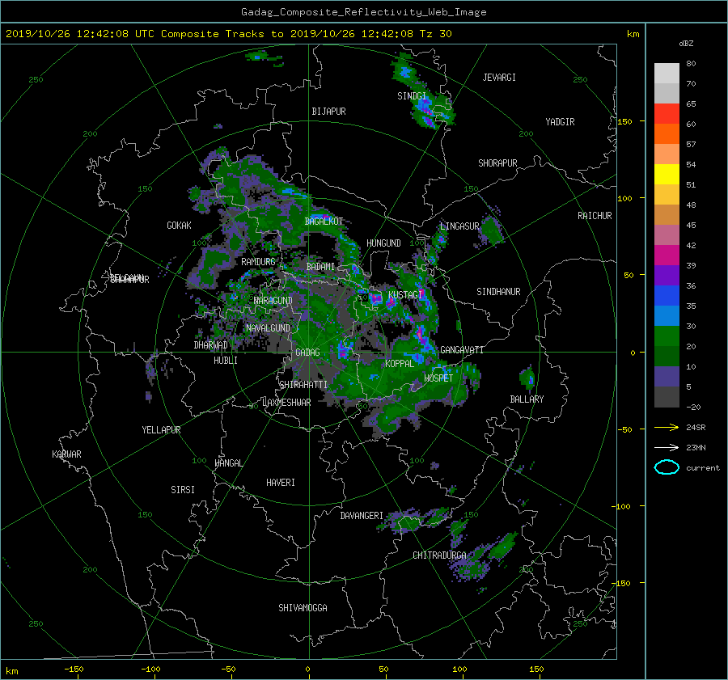728x680 pixels.
Task: Select the blue 35 dBZ color swatch
Action: coord(667,296)
